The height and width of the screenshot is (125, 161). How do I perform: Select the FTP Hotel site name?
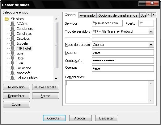[x=23, y=48]
